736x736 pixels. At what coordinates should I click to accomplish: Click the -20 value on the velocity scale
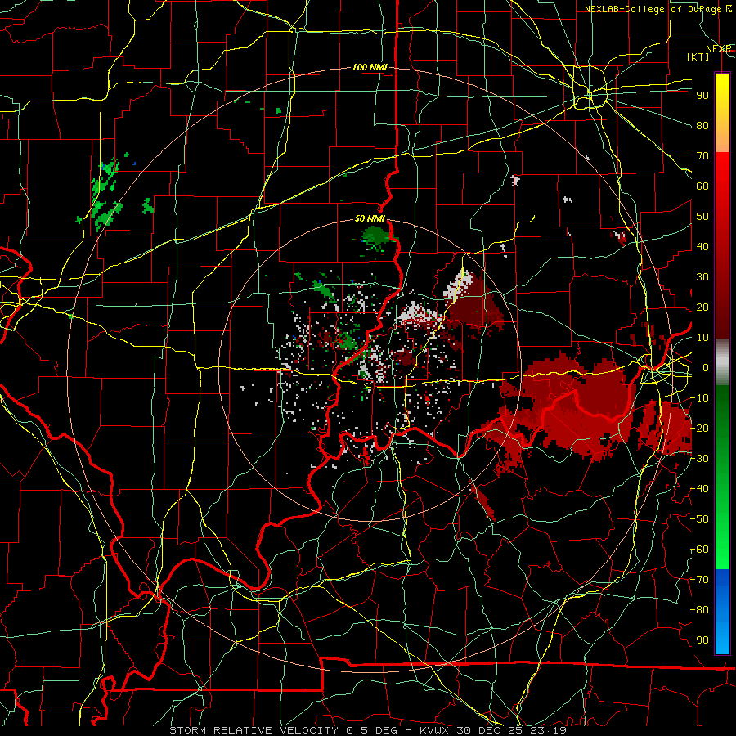click(x=700, y=429)
